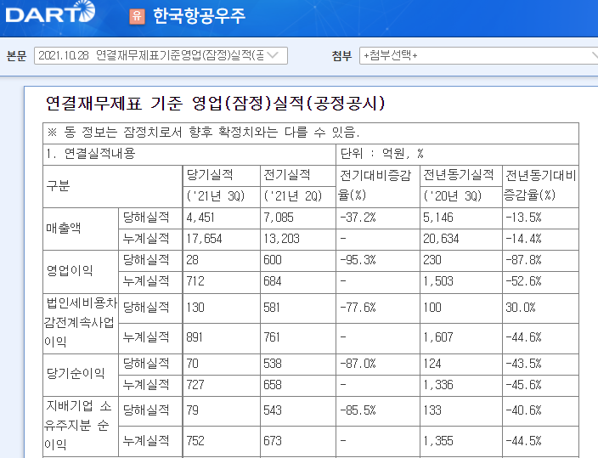This screenshot has height=458, width=598.
Task: Click the -44.6% cell
Action: click(541, 338)
